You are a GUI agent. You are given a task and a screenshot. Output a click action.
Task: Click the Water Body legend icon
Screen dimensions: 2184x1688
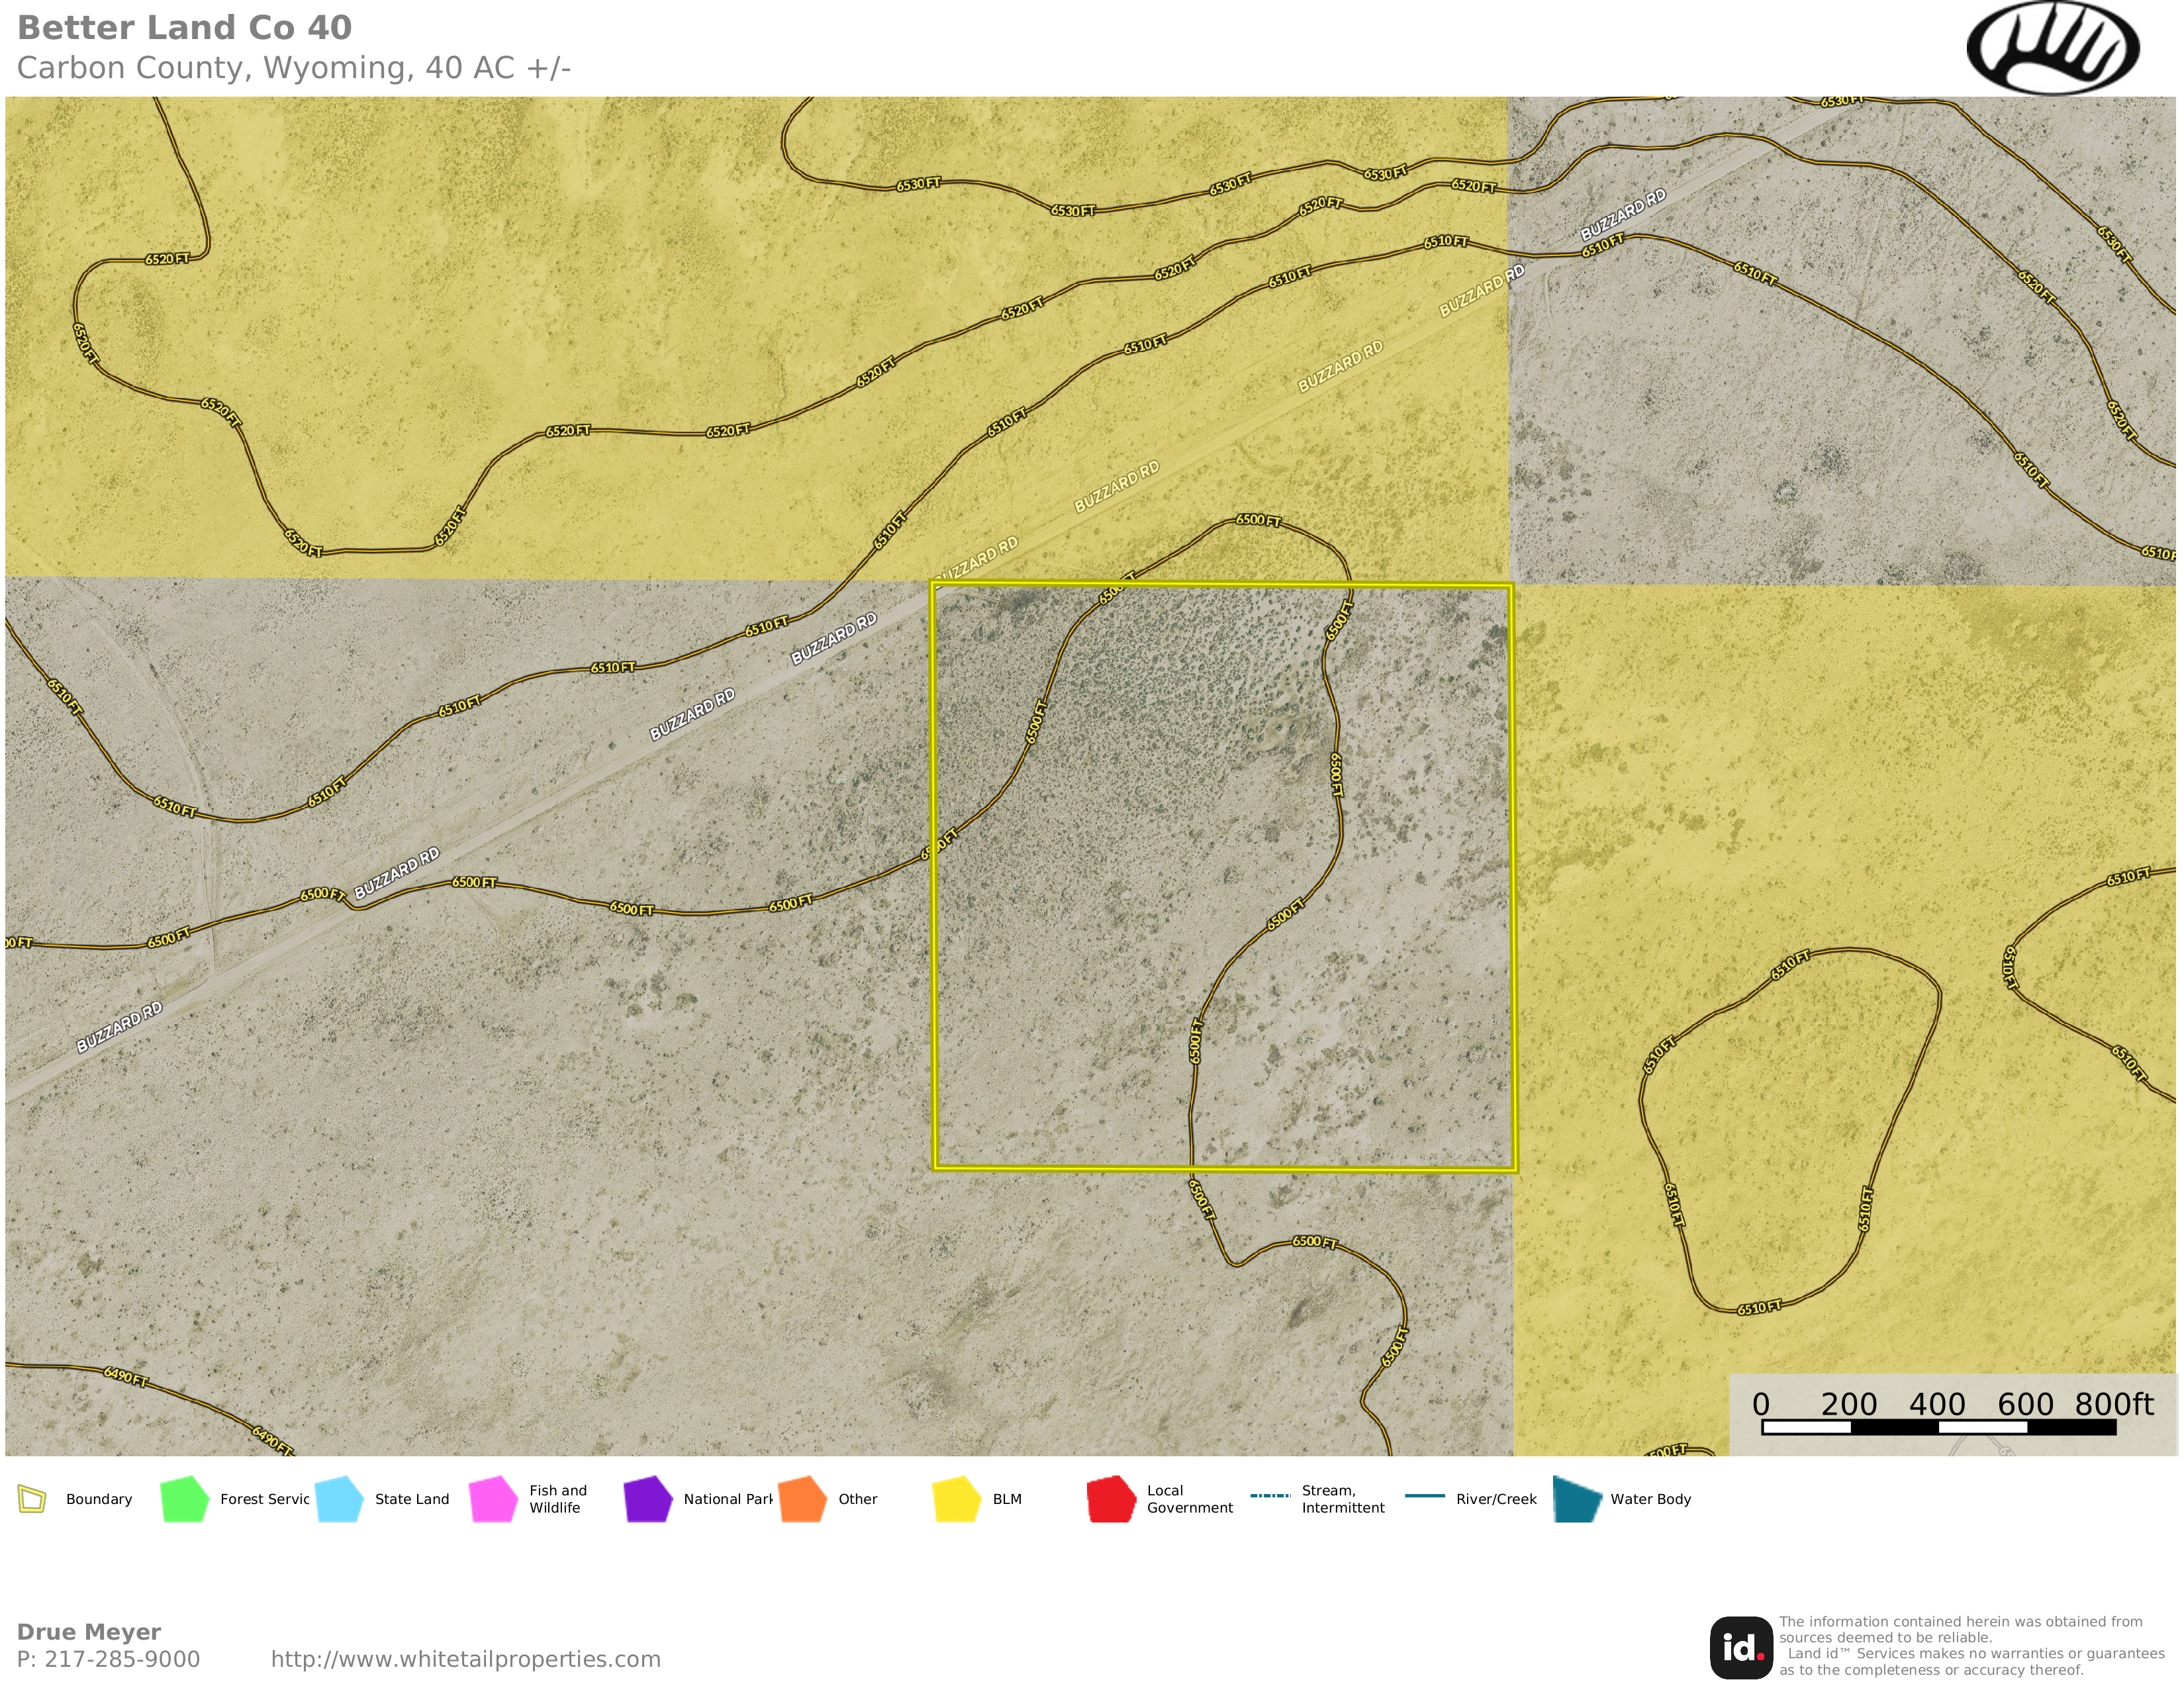[1577, 1499]
